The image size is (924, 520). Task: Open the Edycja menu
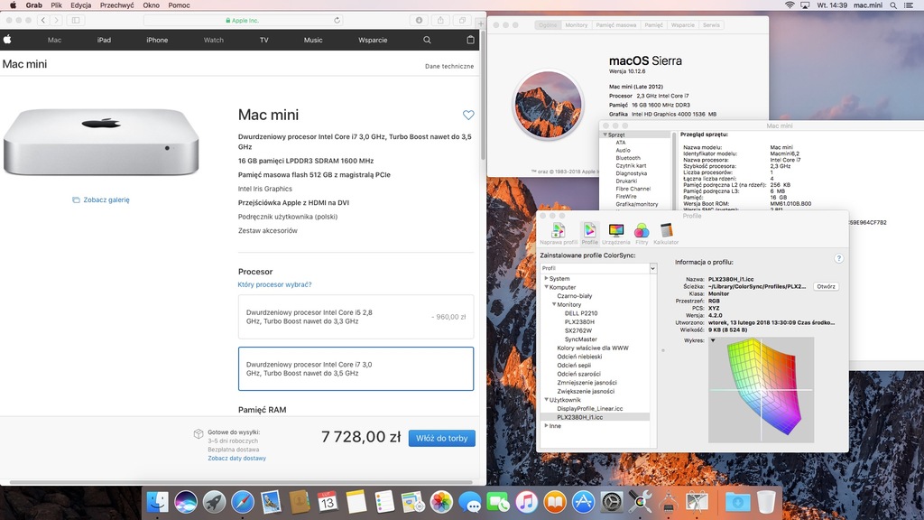coord(80,5)
